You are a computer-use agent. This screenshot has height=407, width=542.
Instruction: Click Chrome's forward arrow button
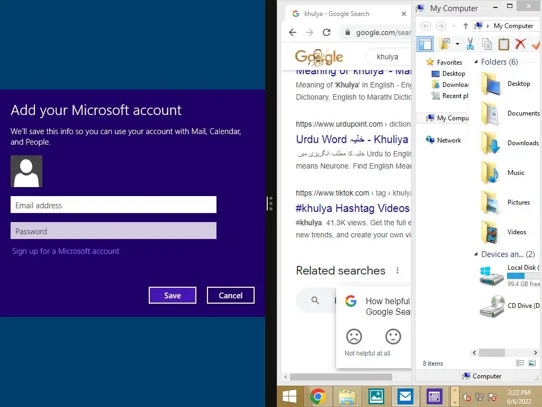pos(310,32)
